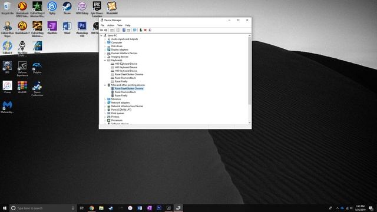Open the Recycle Bin desktop icon

coord(8,8)
